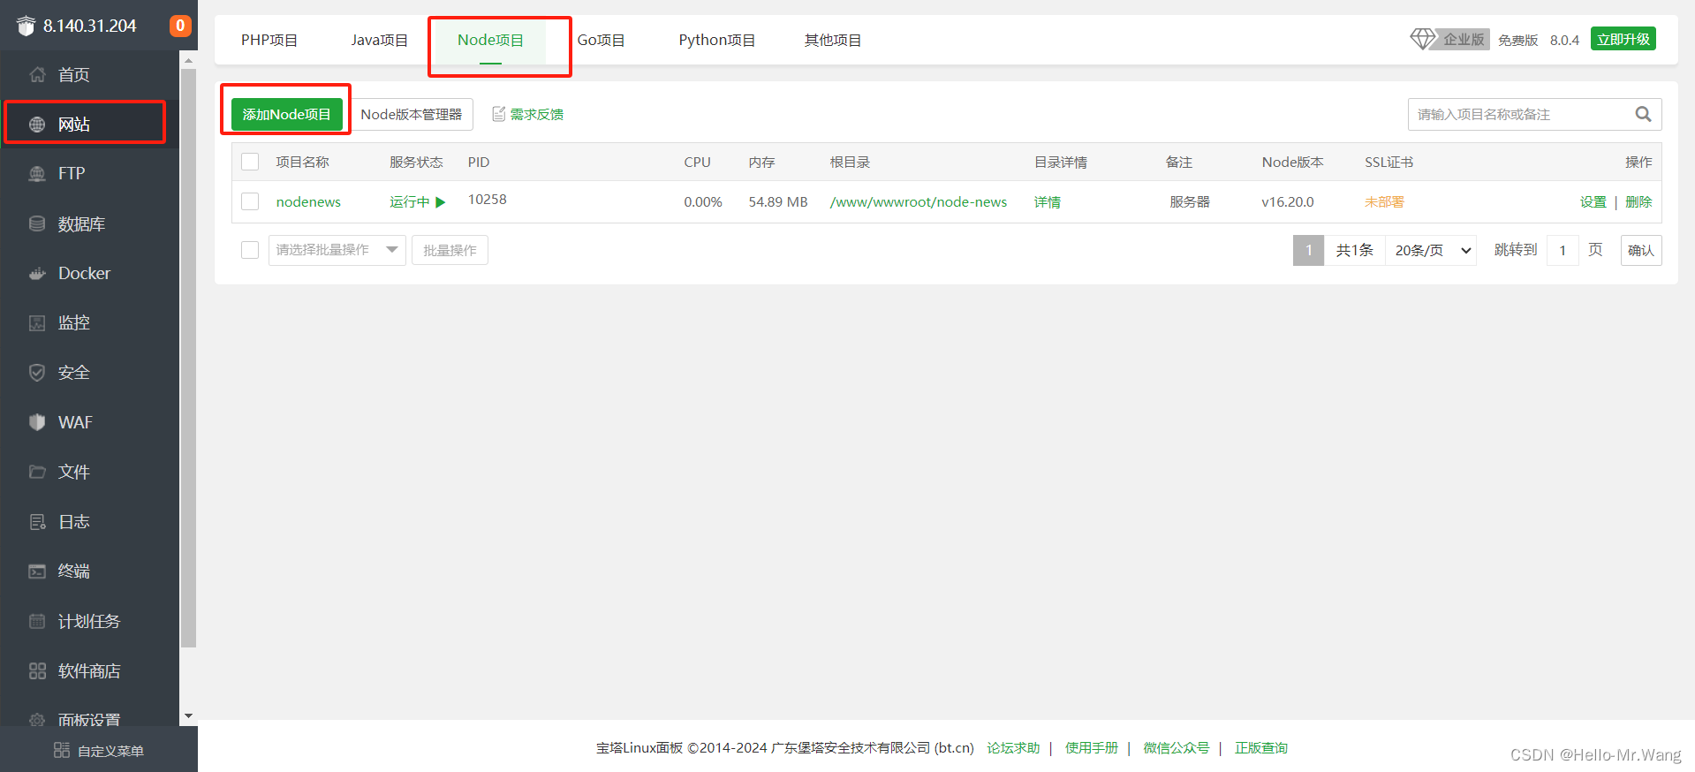Click the diamond 企业版 icon
This screenshot has height=772, width=1695.
pyautogui.click(x=1422, y=39)
